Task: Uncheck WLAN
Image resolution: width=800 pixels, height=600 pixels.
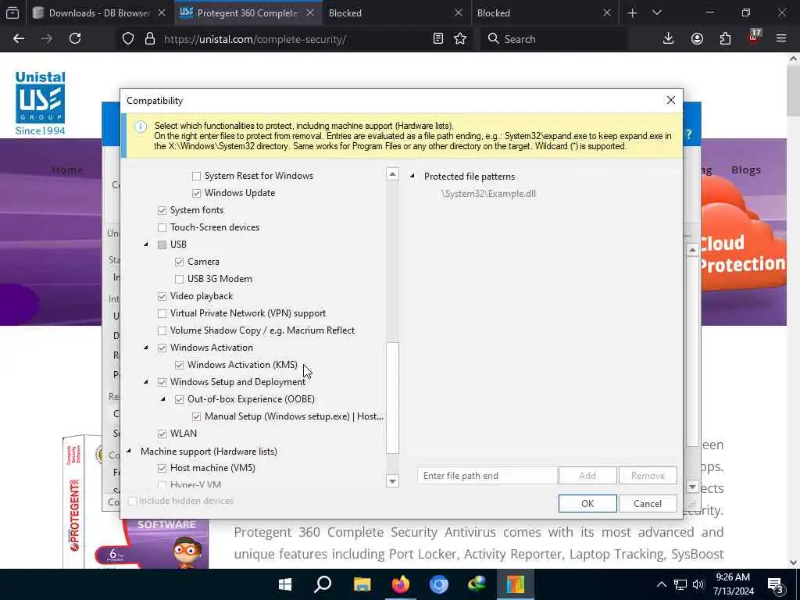Action: pos(162,434)
